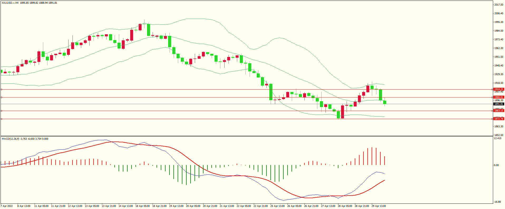Click right-end handle of the 1872.78 line
This screenshot has width=505, height=209.
pos(492,119)
